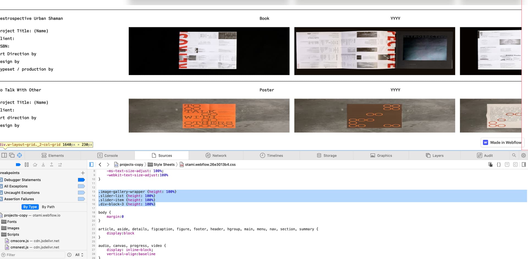Disable the All Exceptions breakpoint toggle

click(x=81, y=186)
